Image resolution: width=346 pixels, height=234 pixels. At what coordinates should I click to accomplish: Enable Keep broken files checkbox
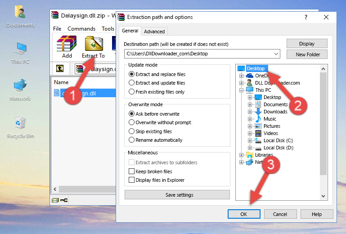(x=131, y=171)
